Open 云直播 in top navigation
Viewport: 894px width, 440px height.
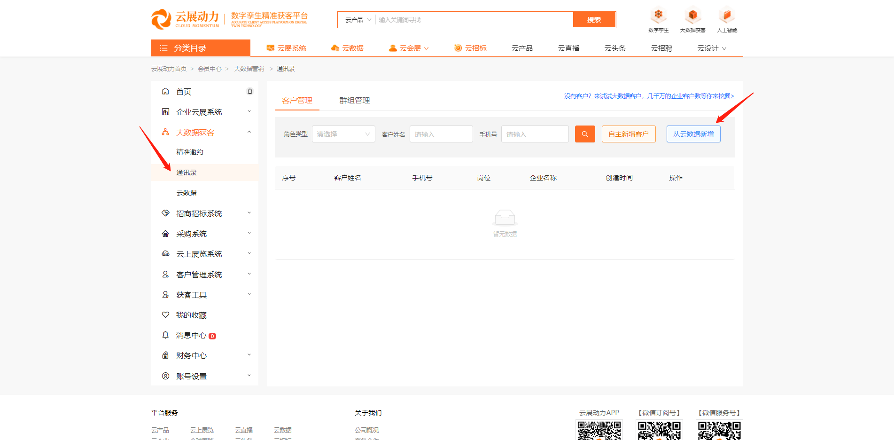coord(568,48)
